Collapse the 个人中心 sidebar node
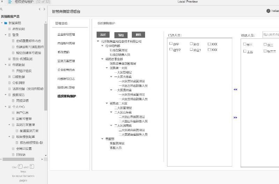Image resolution: width=279 pixels, height=184 pixels. pos(6,107)
